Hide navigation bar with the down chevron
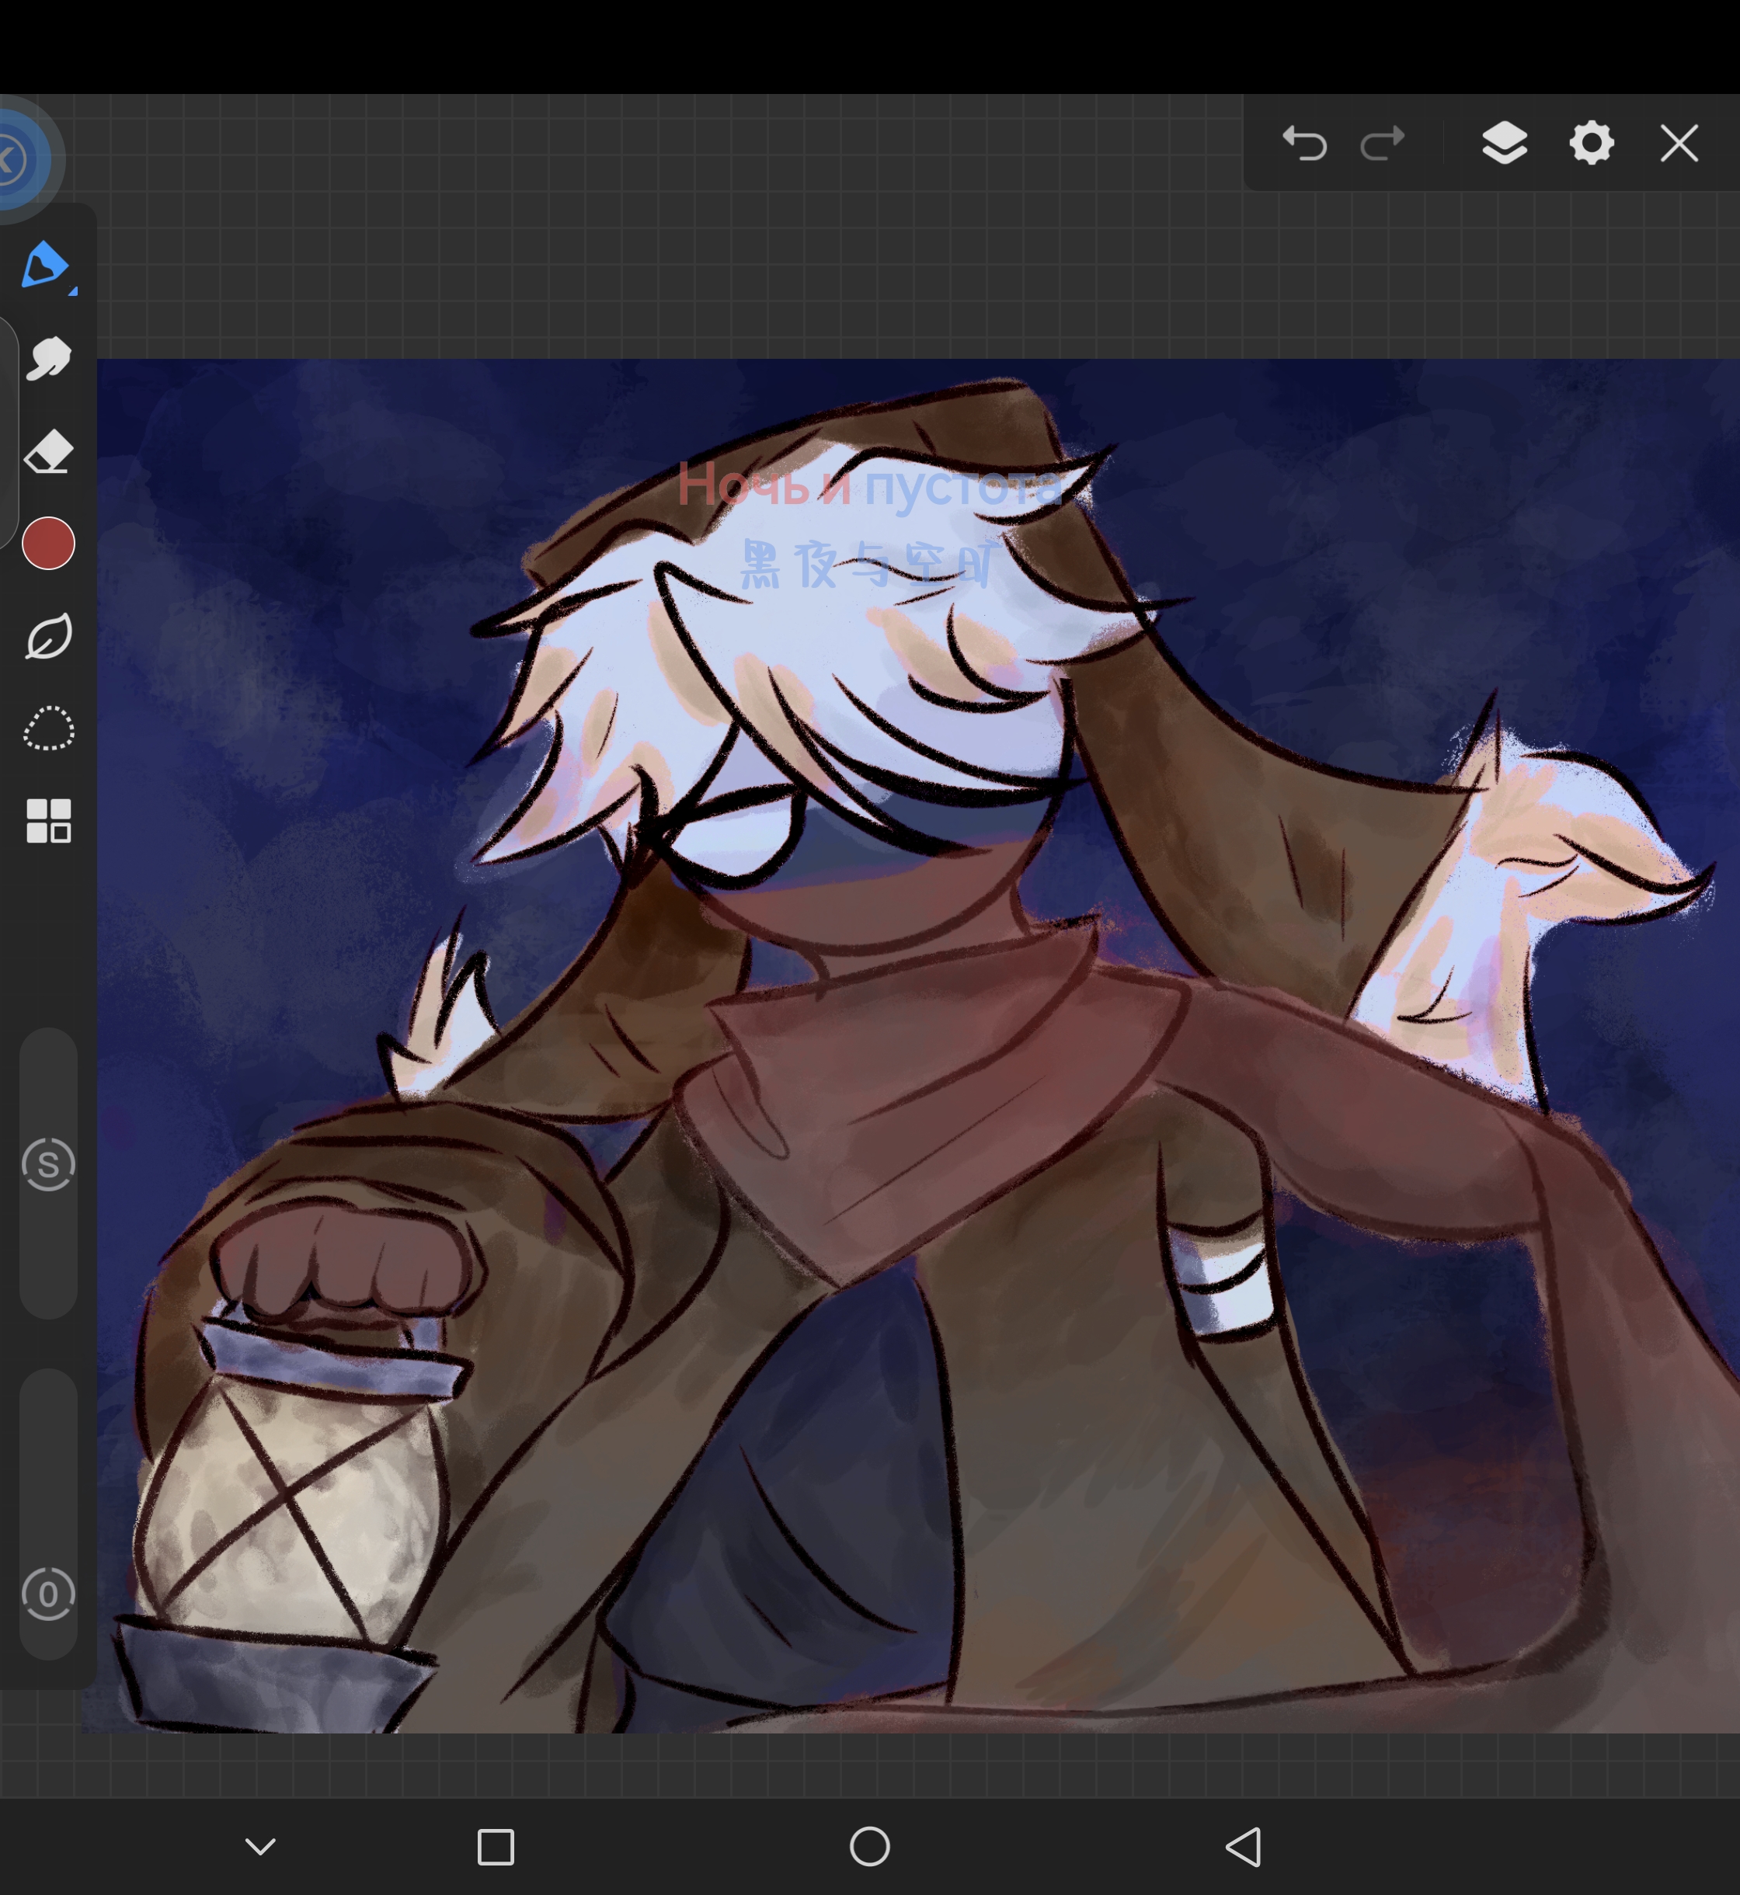This screenshot has height=1895, width=1740. (x=261, y=1846)
